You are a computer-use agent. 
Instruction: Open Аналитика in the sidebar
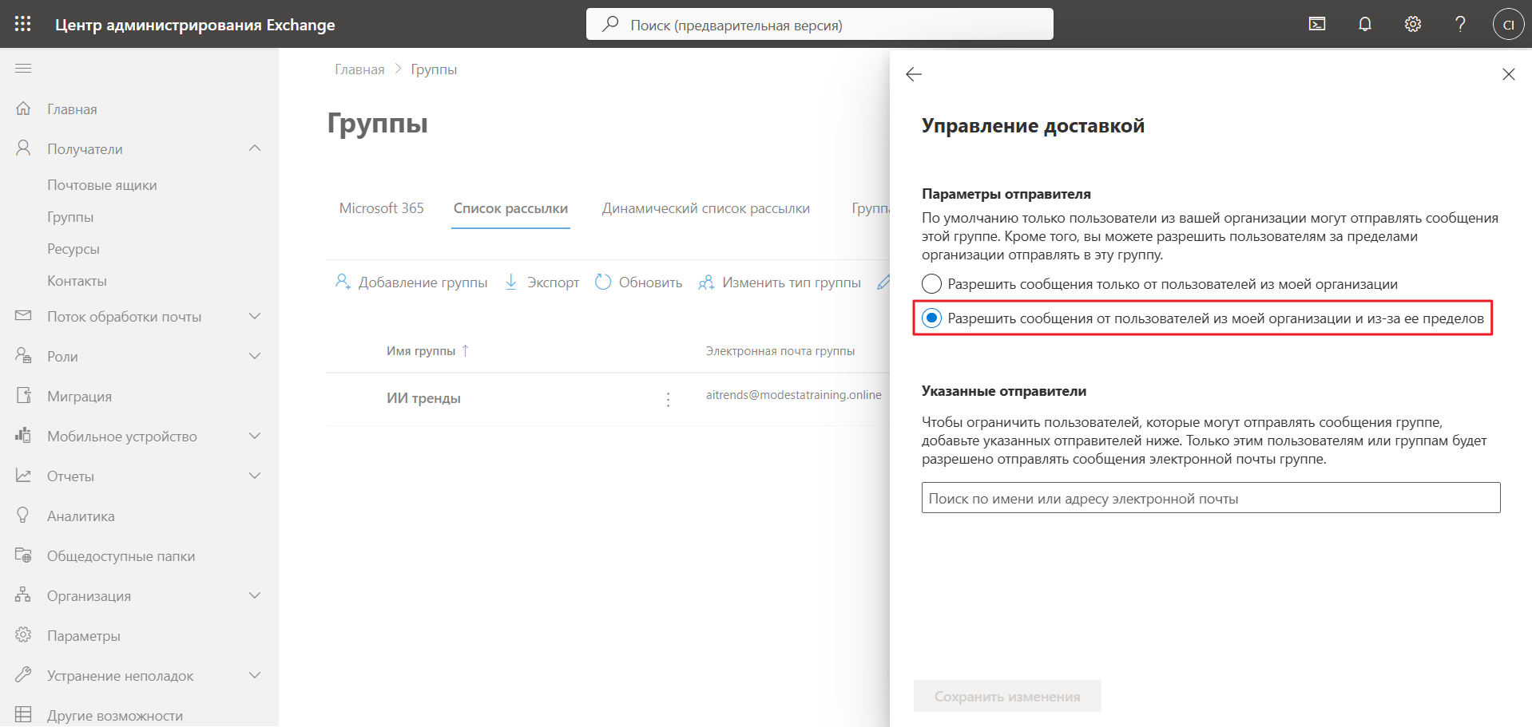click(81, 516)
